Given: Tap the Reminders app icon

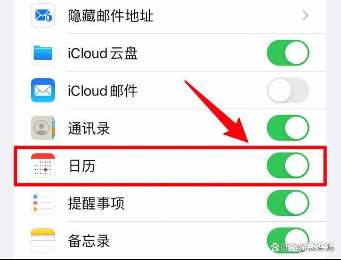Looking at the screenshot, I should (43, 203).
